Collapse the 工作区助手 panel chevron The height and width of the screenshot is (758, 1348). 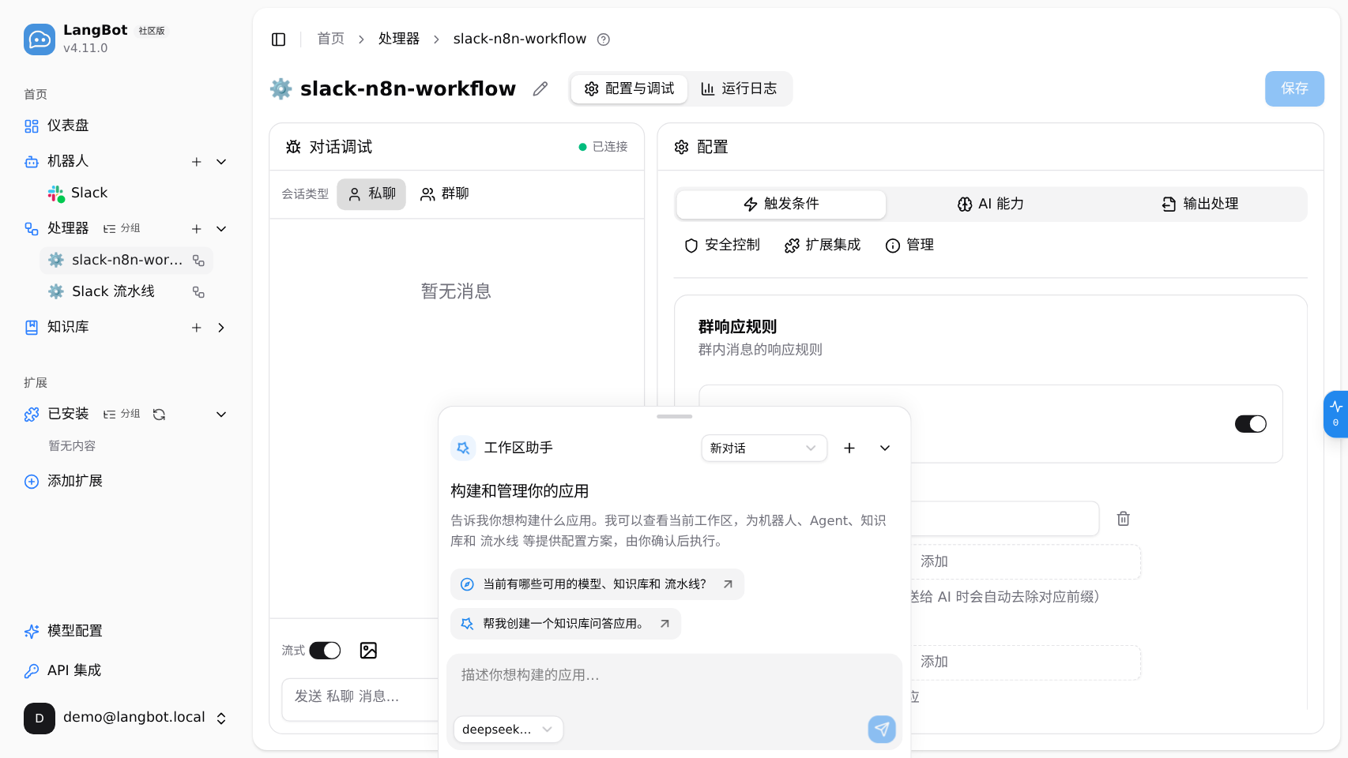coord(885,448)
